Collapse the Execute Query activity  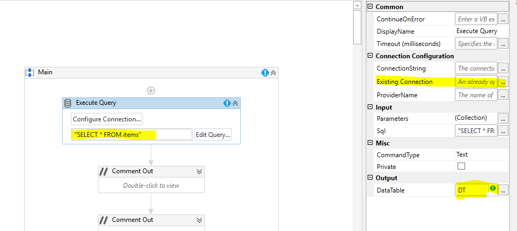point(235,103)
